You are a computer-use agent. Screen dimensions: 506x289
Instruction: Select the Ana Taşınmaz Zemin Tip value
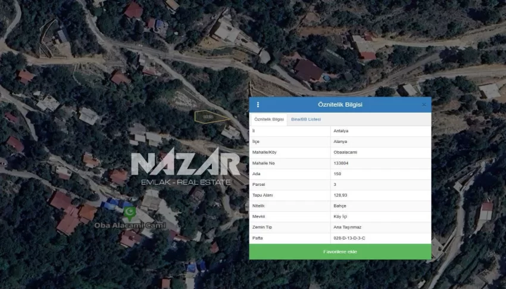pos(347,227)
